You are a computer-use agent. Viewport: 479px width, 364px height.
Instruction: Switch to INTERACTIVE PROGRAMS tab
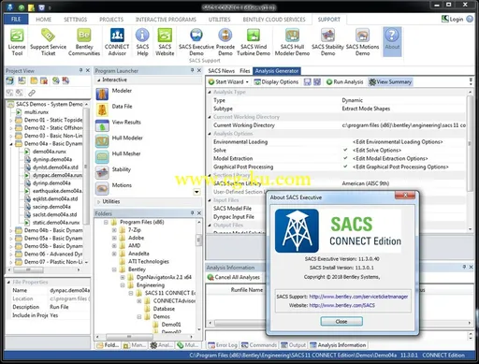166,20
